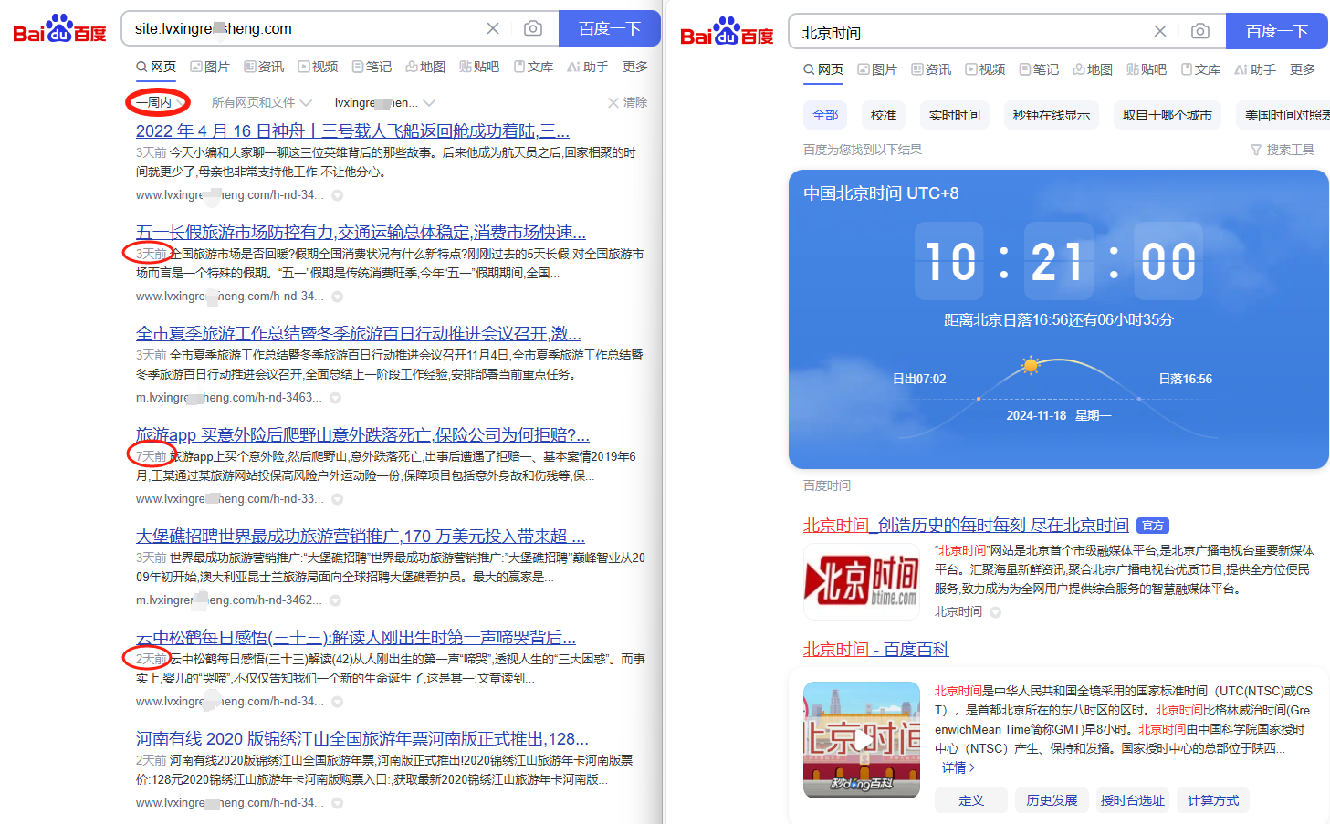Select 笔记 tab in left window

tap(372, 67)
